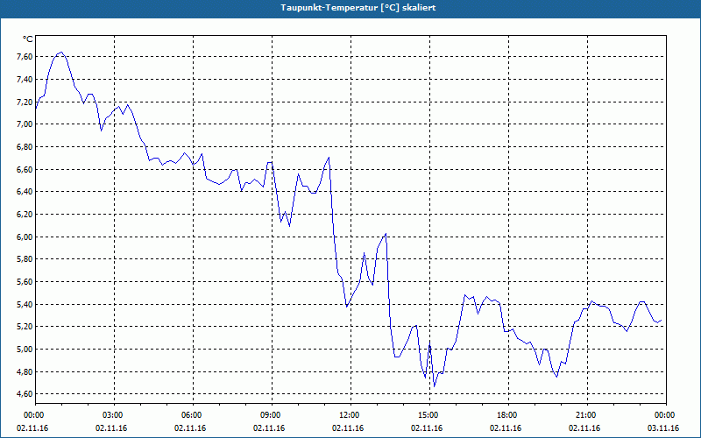This screenshot has height=438, width=701.
Task: Click the curve's maximum peak above 7,60
Action: click(61, 53)
